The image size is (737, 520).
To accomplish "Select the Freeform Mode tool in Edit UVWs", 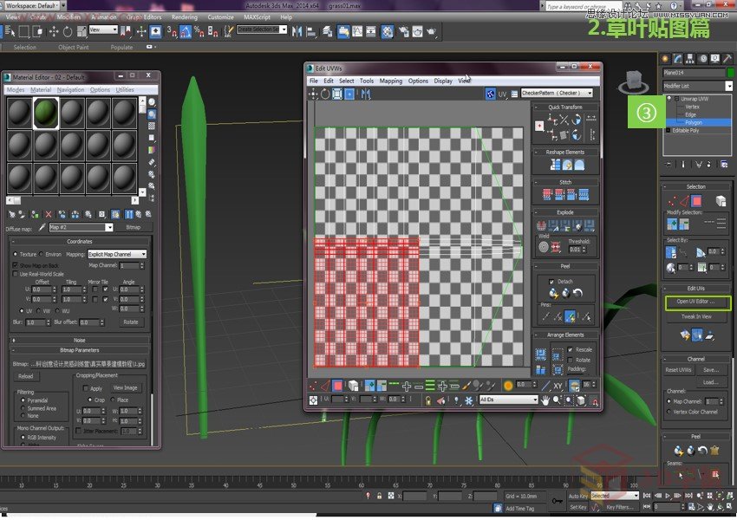I will click(350, 94).
